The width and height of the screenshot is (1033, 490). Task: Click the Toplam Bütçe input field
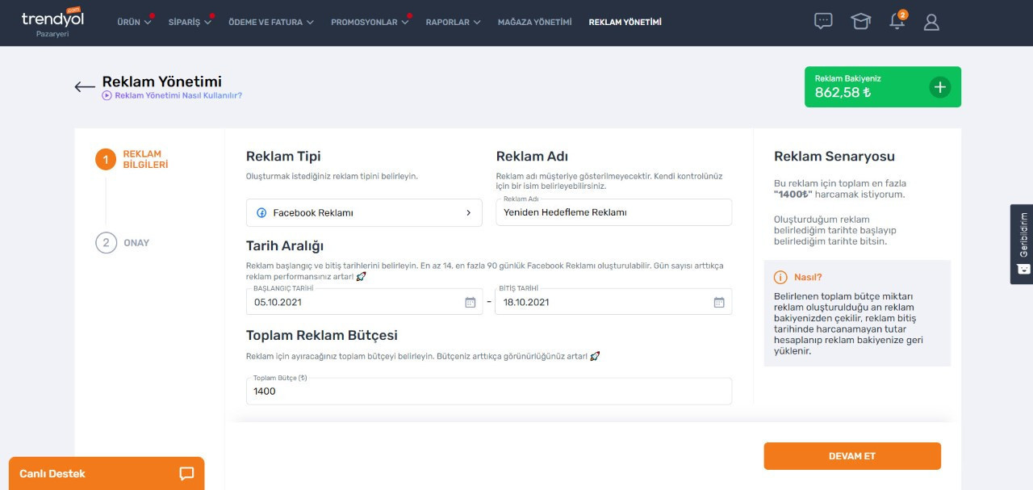tap(488, 392)
